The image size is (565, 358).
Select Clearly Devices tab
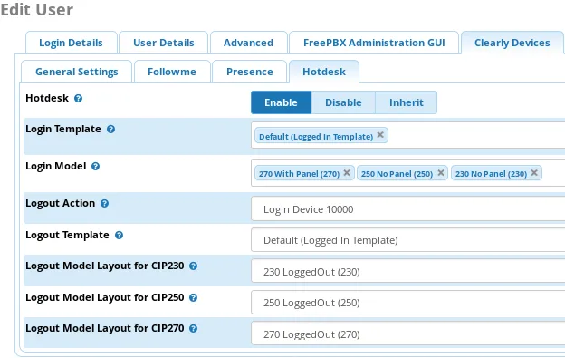[512, 43]
